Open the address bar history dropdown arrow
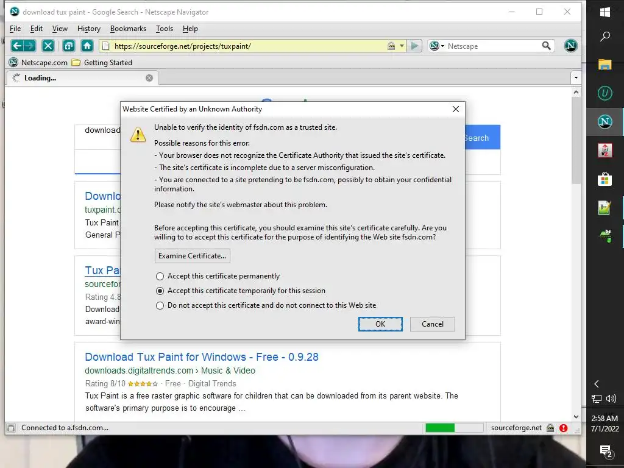 402,46
